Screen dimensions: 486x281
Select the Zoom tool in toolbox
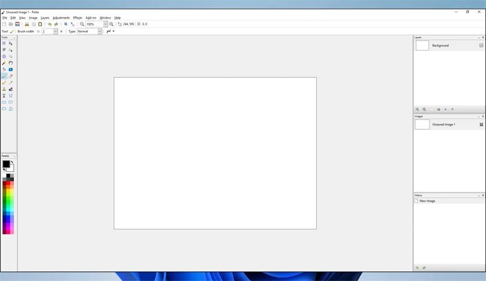click(10, 56)
